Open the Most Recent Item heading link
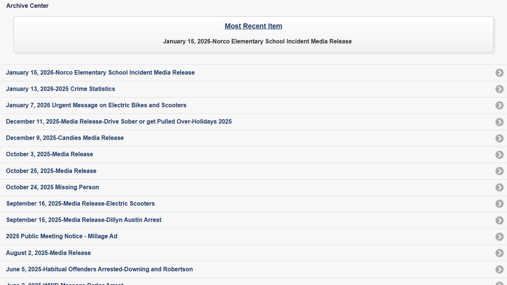The width and height of the screenshot is (507, 285). (x=253, y=26)
